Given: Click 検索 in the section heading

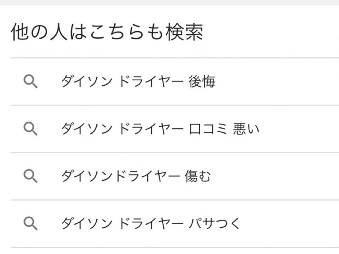Looking at the screenshot, I should (184, 32).
